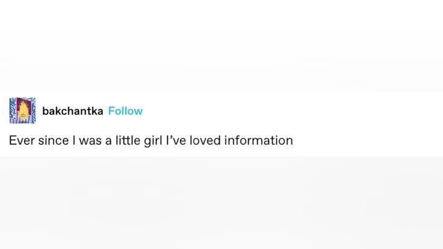Screen dimensions: 443x249
Task: Click the word "loved" in the post
Action: click(x=208, y=141)
